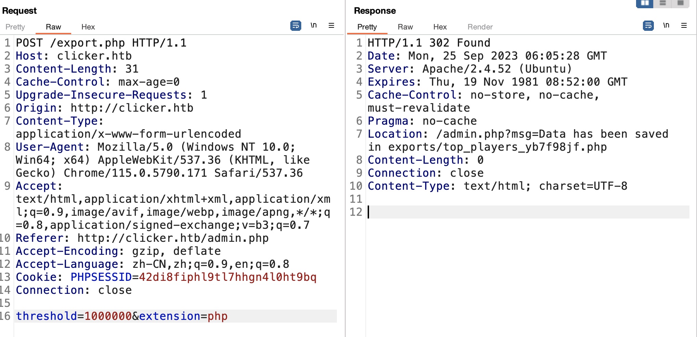Click the 'Accept-Language' header line
Screen dimensions: 697x337
coord(152,264)
